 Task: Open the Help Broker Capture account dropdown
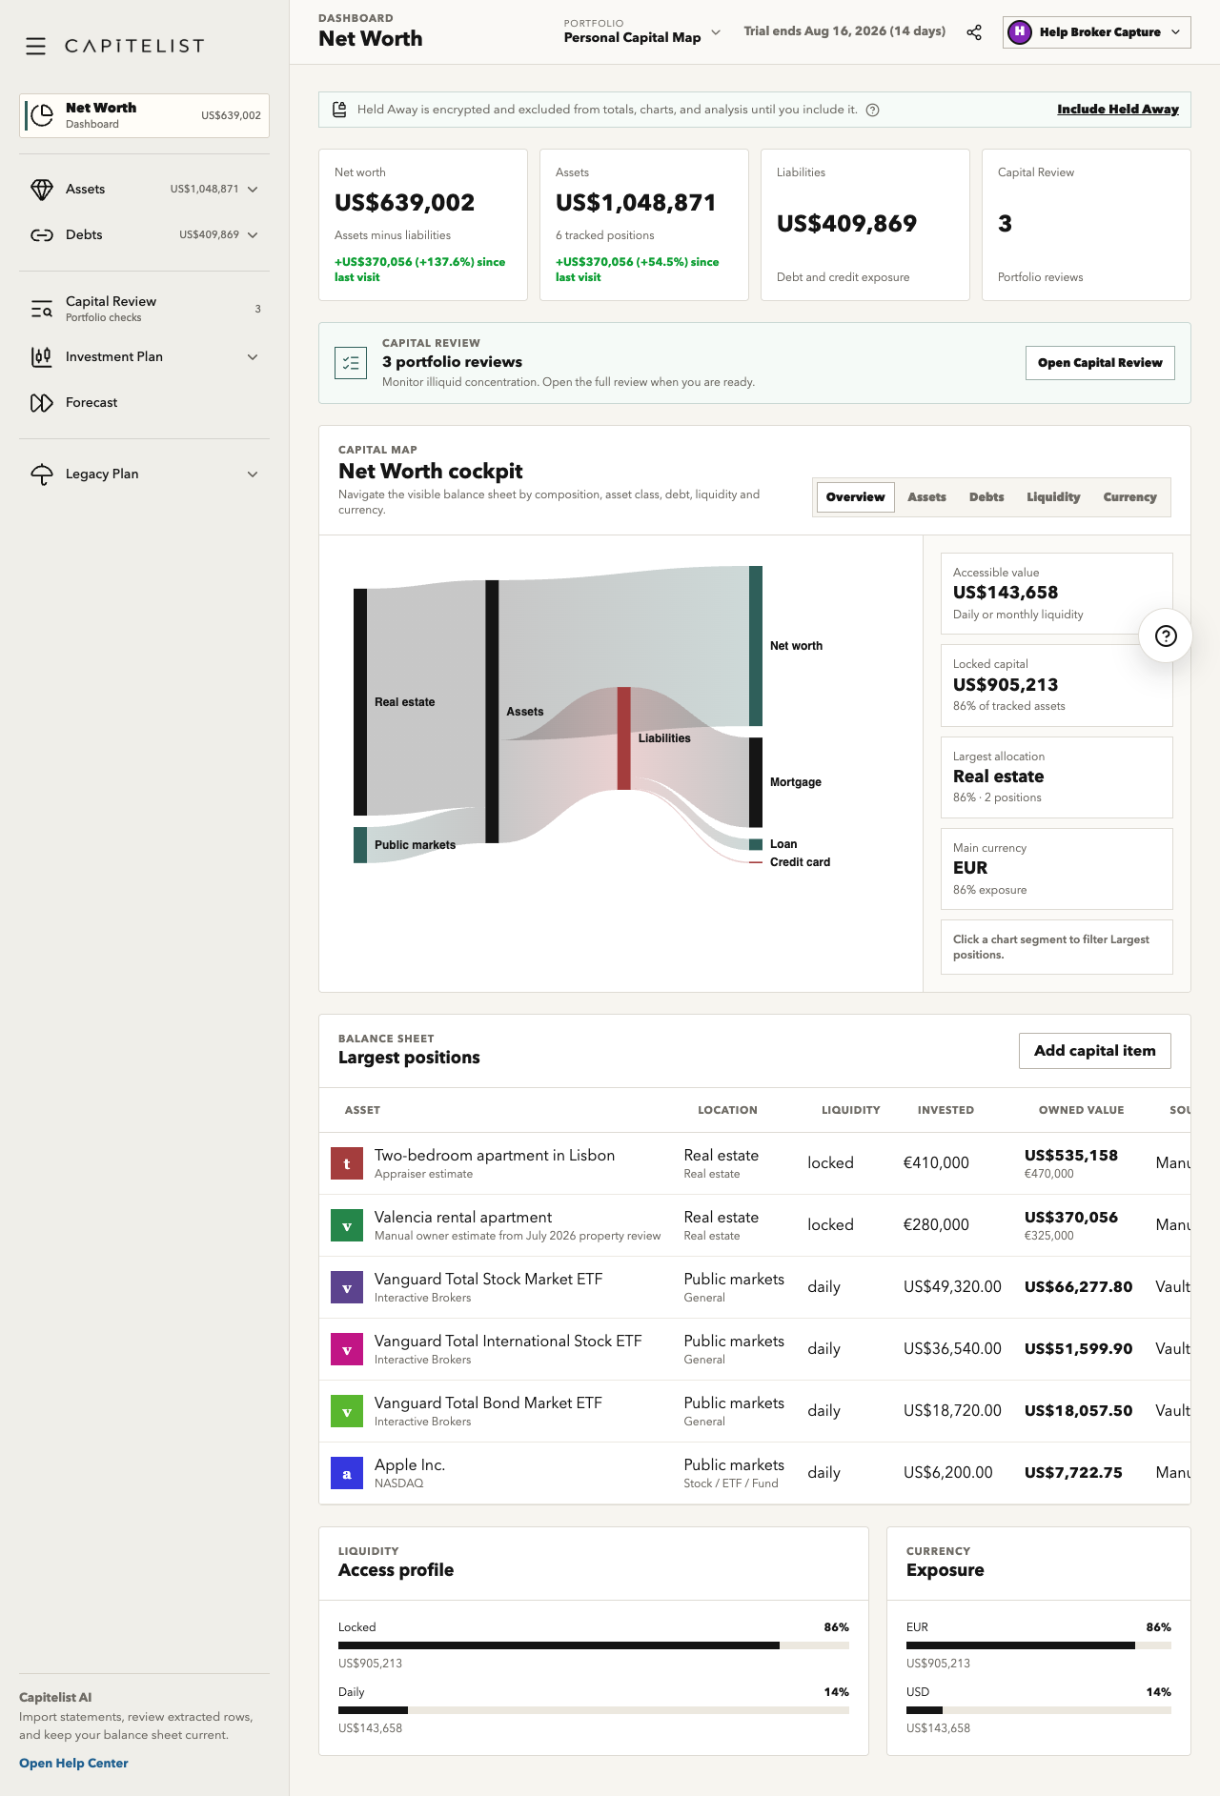coord(1096,32)
